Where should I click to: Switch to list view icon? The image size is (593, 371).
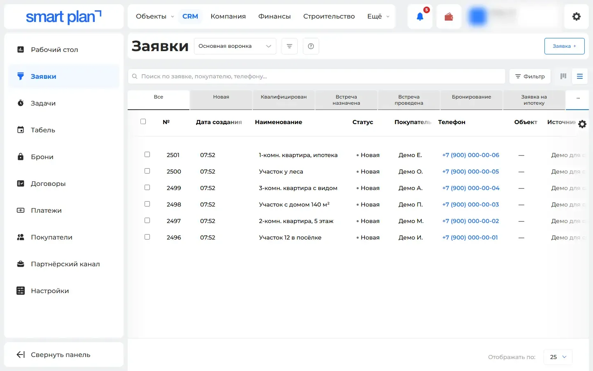580,76
